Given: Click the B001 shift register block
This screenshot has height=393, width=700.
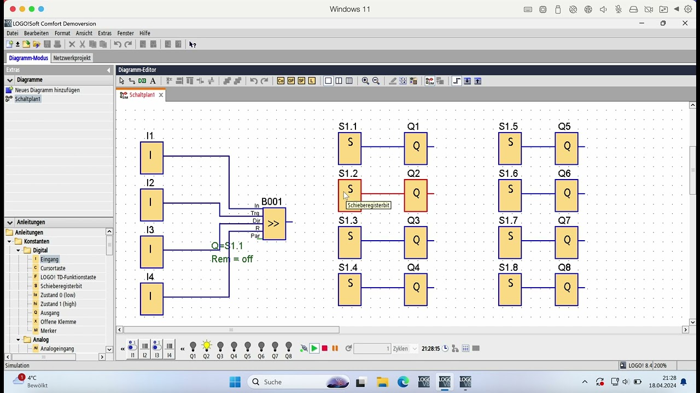Looking at the screenshot, I should pos(274,223).
